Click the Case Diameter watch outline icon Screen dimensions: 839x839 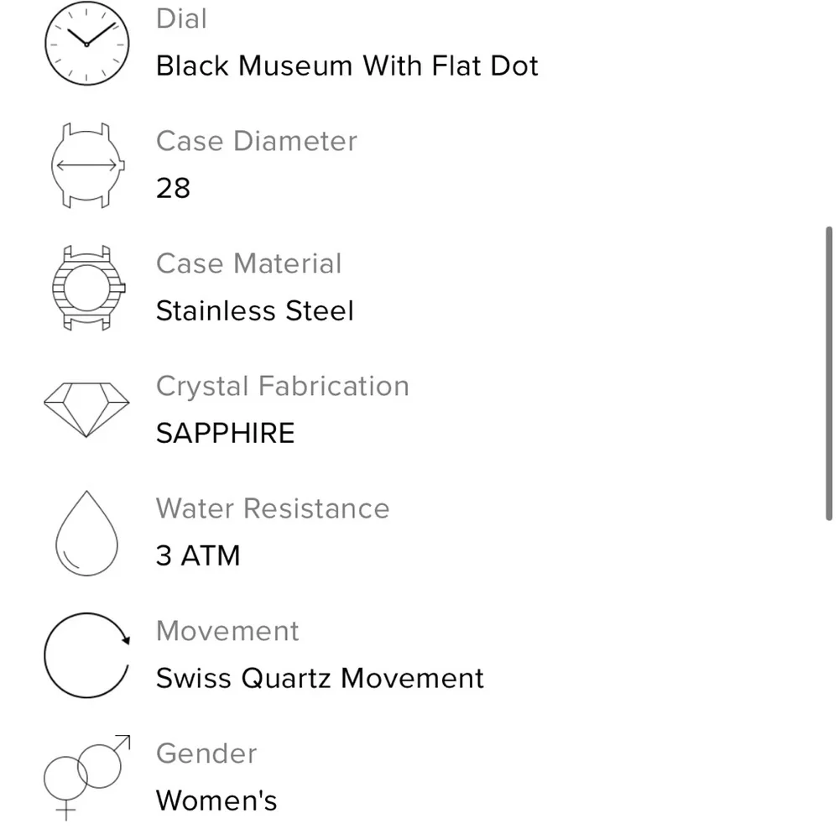pyautogui.click(x=88, y=165)
